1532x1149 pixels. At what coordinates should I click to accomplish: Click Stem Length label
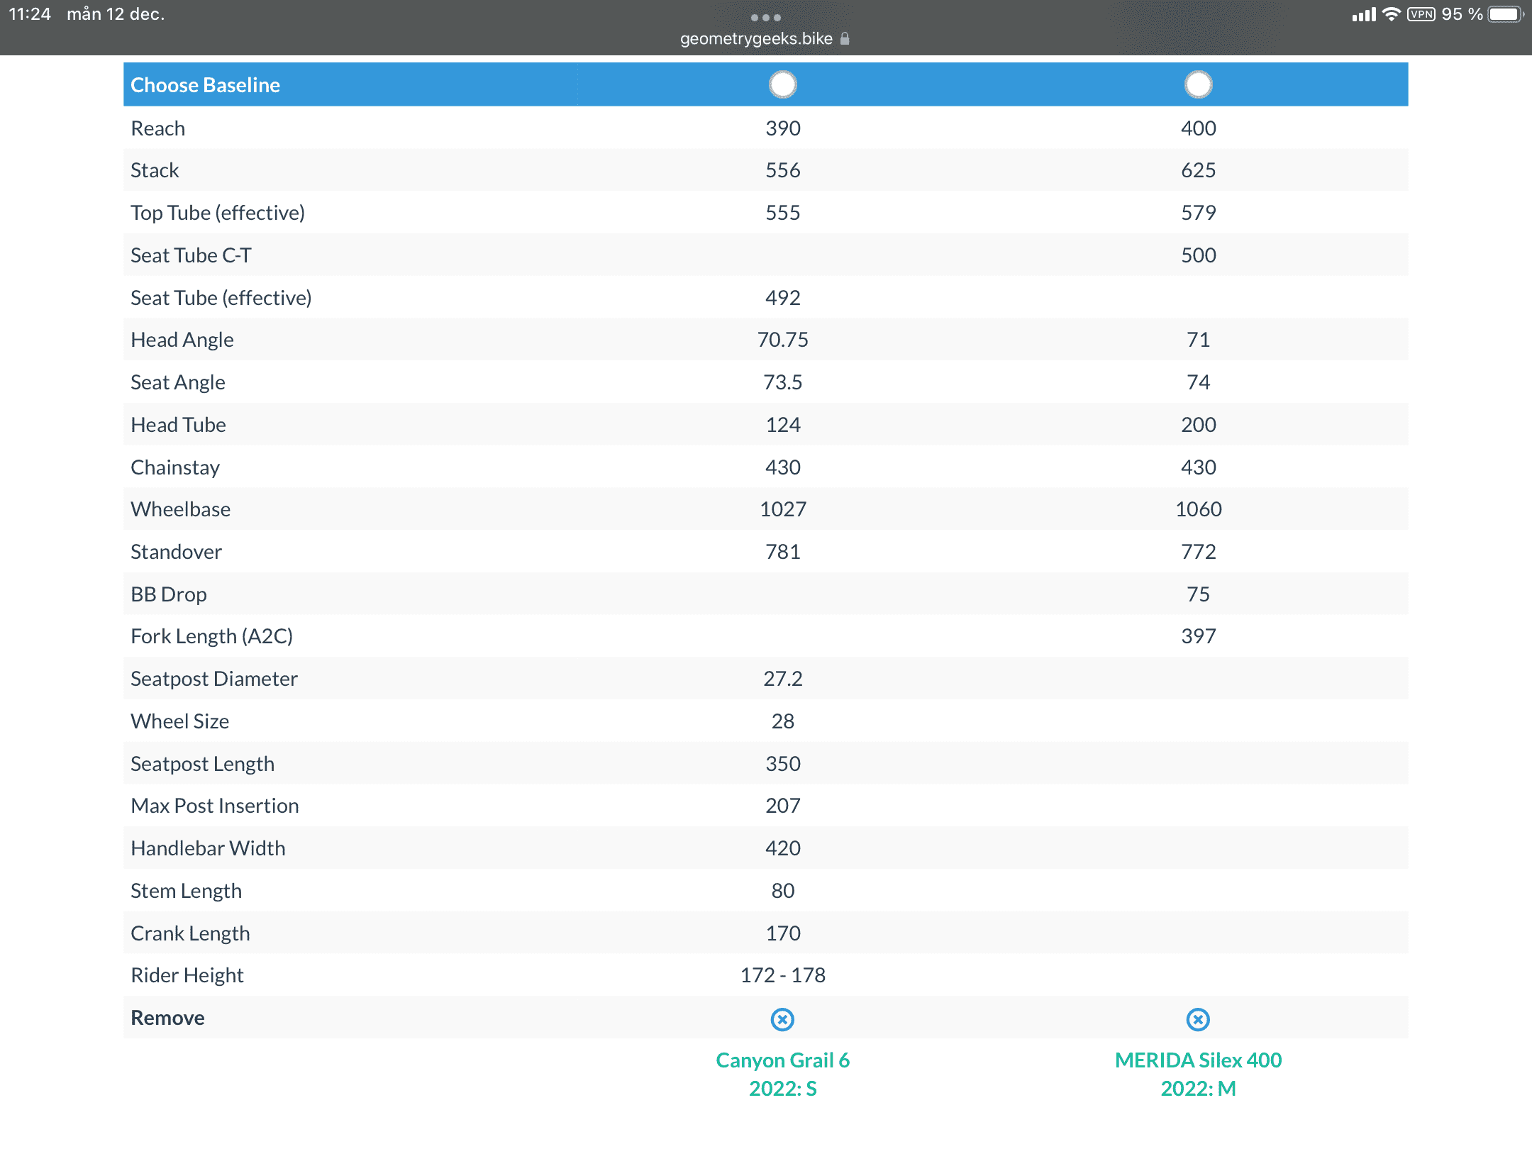point(186,891)
